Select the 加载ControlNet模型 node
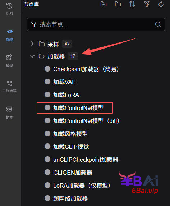170x206 pixels. coord(75,108)
